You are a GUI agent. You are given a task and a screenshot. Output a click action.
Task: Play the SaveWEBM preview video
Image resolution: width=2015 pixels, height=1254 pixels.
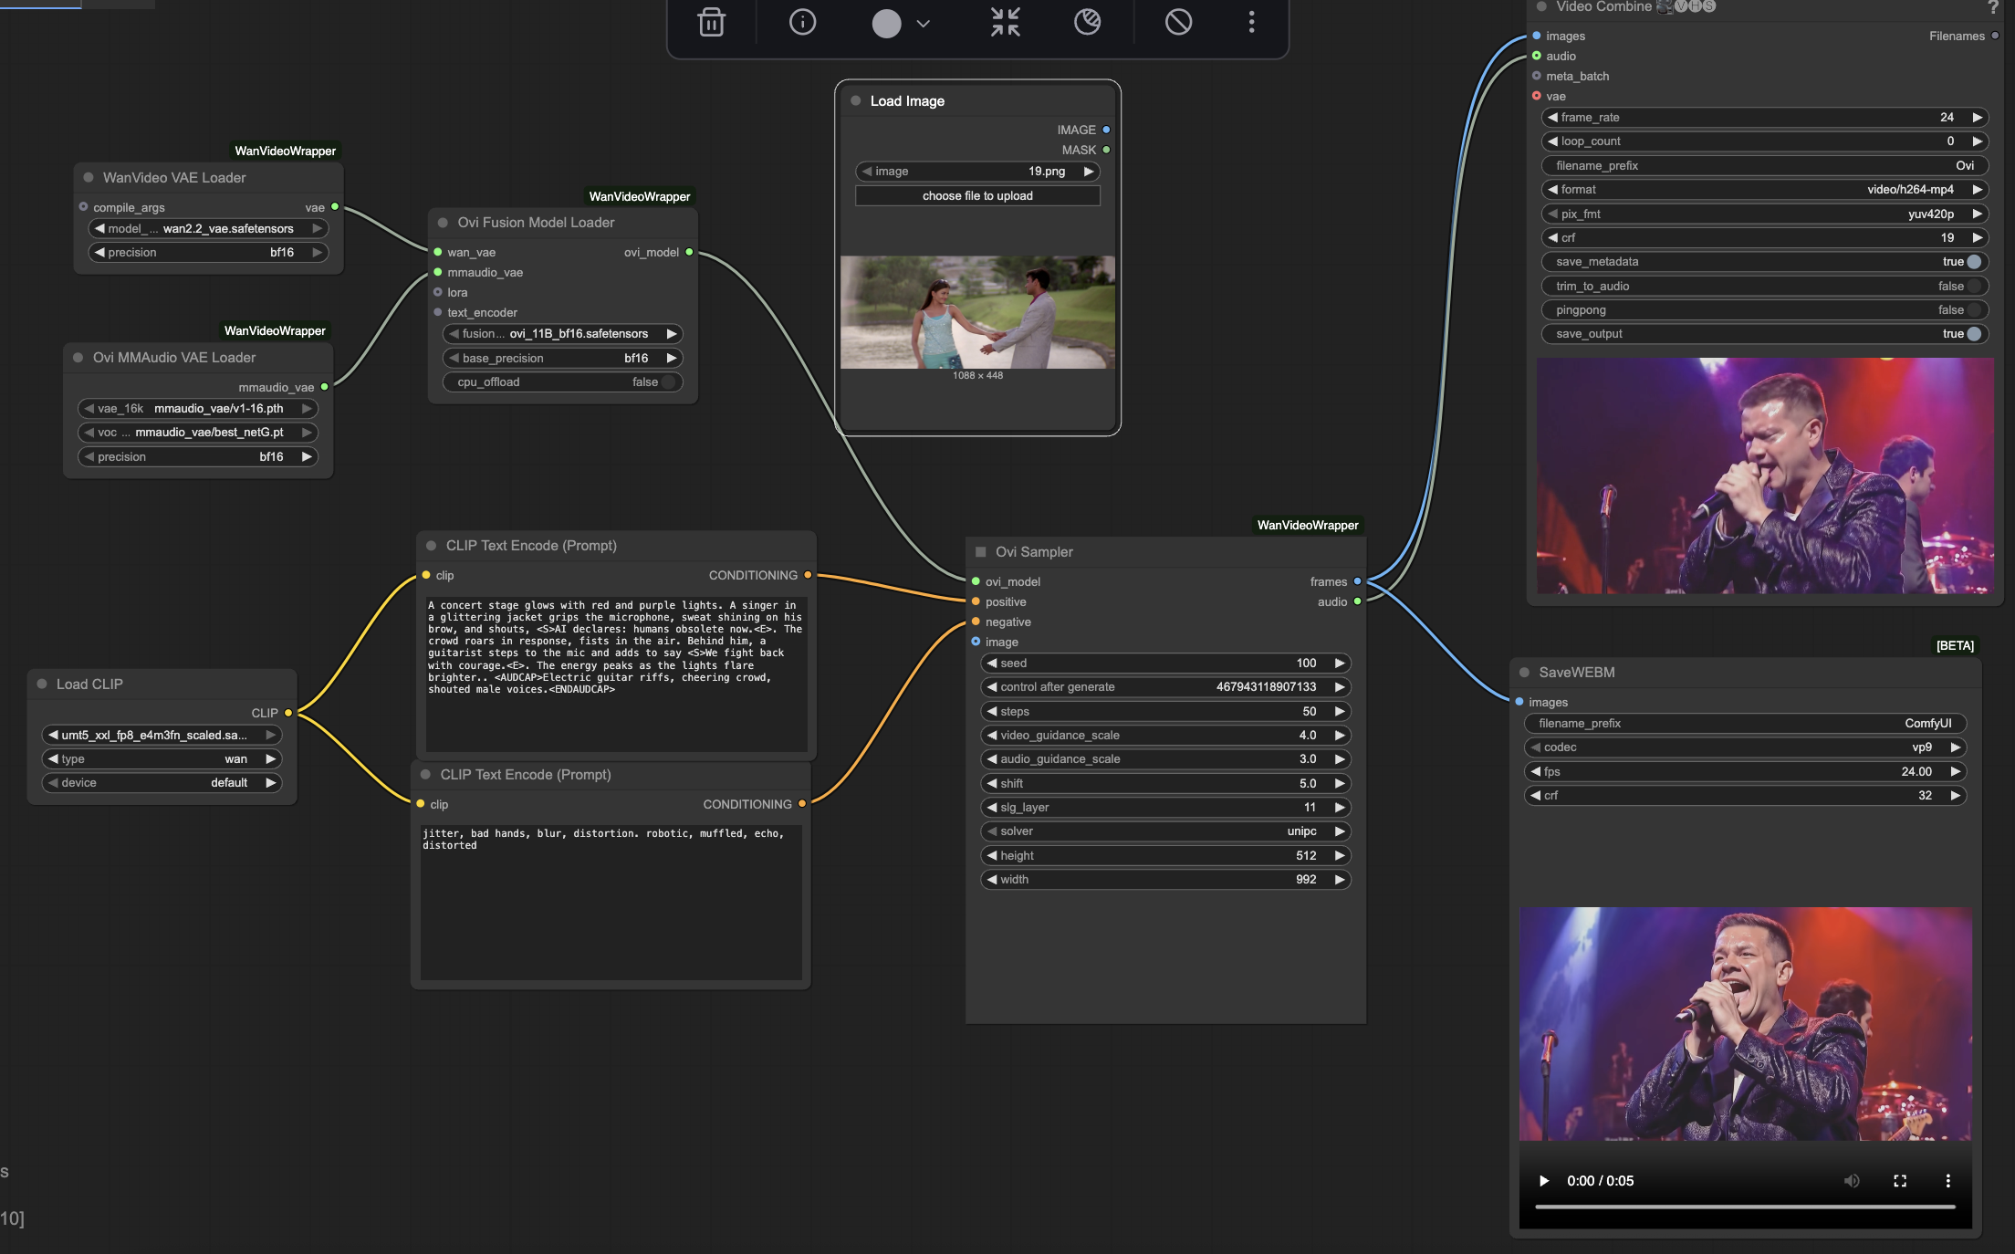(1544, 1180)
